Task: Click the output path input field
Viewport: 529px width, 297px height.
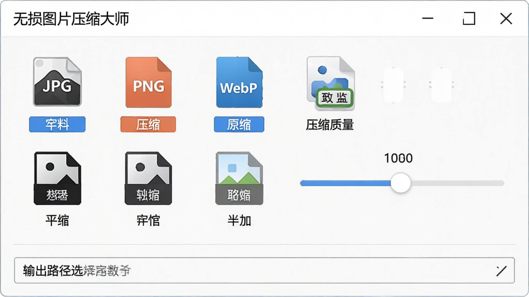Action: click(264, 270)
